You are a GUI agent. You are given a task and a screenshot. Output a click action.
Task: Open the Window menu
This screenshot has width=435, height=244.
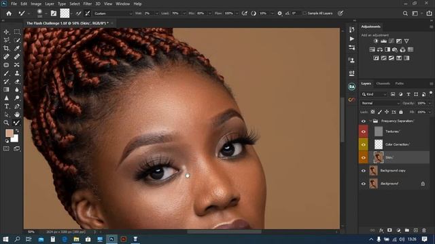122,4
